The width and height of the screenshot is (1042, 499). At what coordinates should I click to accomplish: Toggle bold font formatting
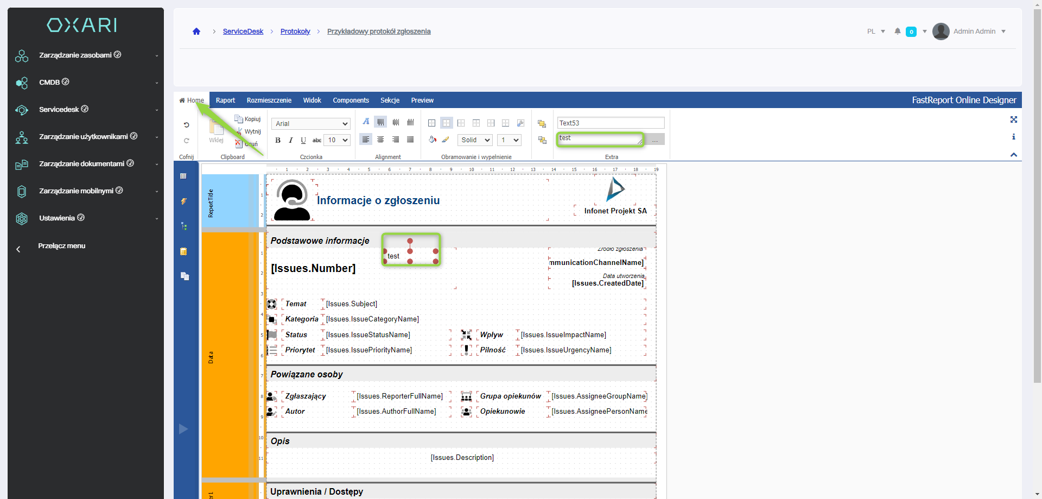(x=278, y=140)
